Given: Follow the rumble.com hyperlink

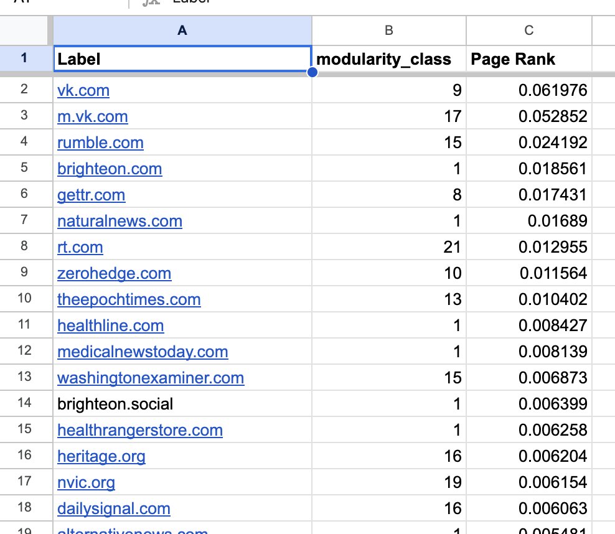Looking at the screenshot, I should [100, 143].
